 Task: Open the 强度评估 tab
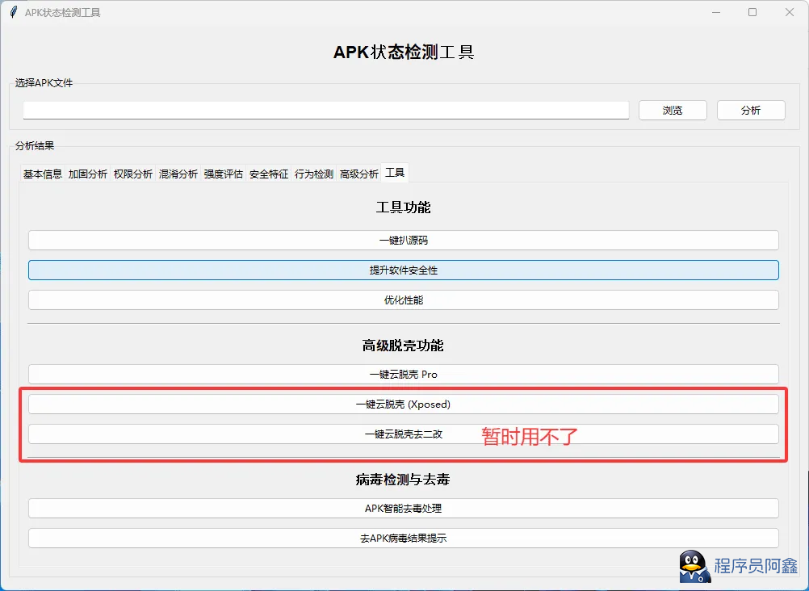[223, 174]
